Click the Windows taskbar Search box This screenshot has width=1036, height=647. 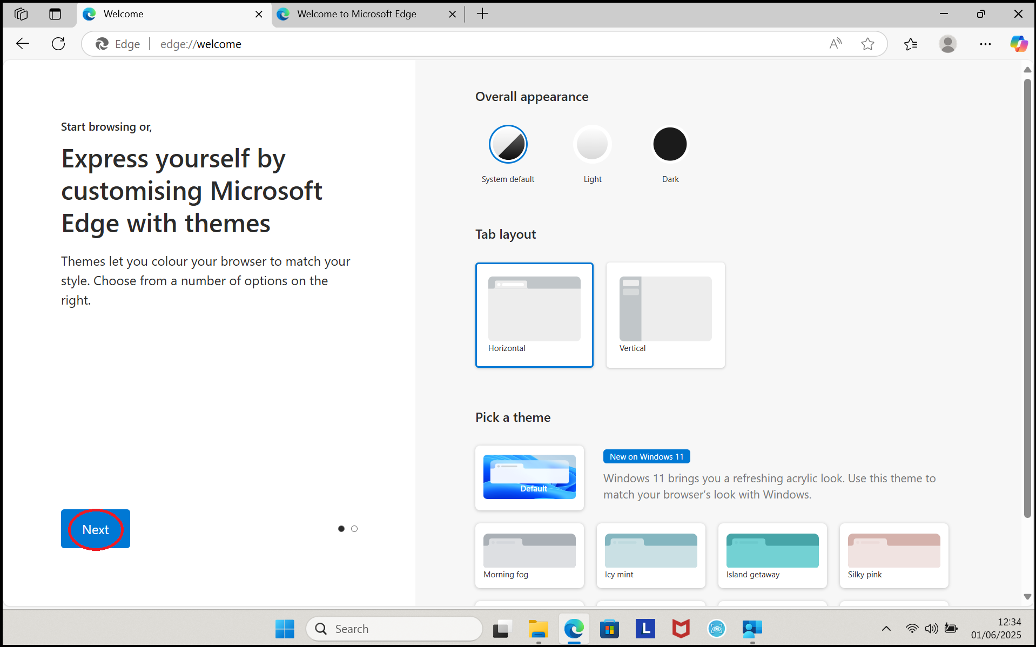[x=394, y=629]
